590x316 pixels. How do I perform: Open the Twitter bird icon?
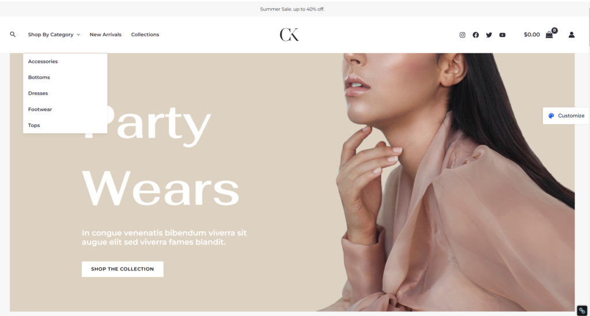489,35
